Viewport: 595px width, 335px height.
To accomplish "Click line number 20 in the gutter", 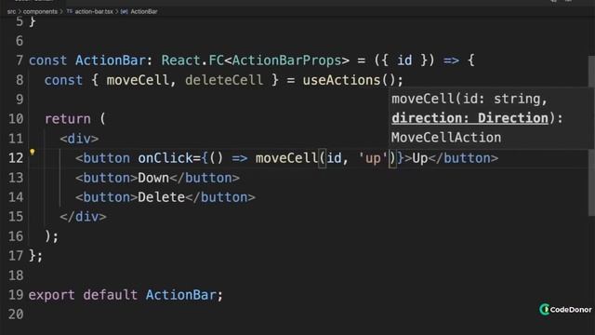I will (16, 315).
